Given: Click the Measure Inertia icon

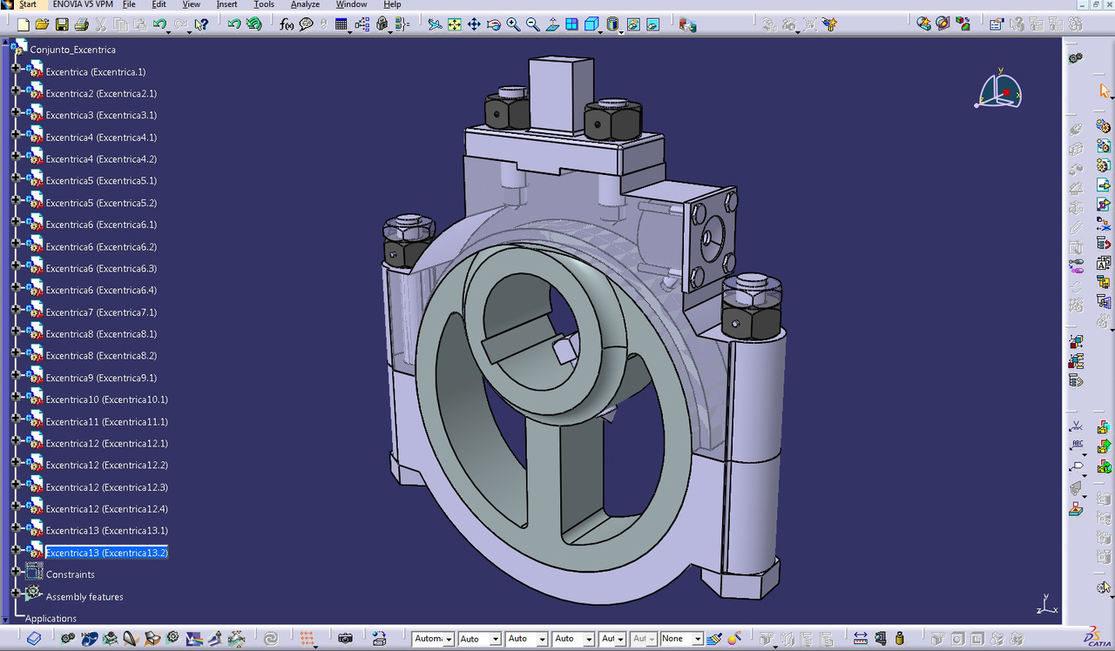Looking at the screenshot, I should click(x=899, y=639).
